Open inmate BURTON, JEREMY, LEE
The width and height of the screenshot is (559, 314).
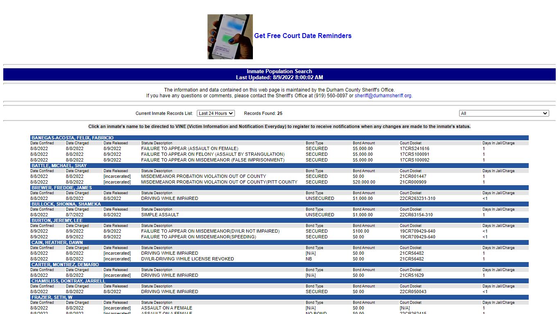[57, 220]
